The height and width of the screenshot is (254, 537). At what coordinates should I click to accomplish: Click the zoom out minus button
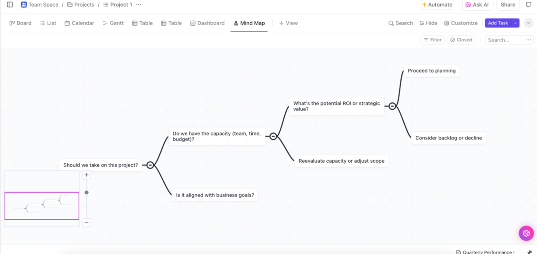pos(87,223)
